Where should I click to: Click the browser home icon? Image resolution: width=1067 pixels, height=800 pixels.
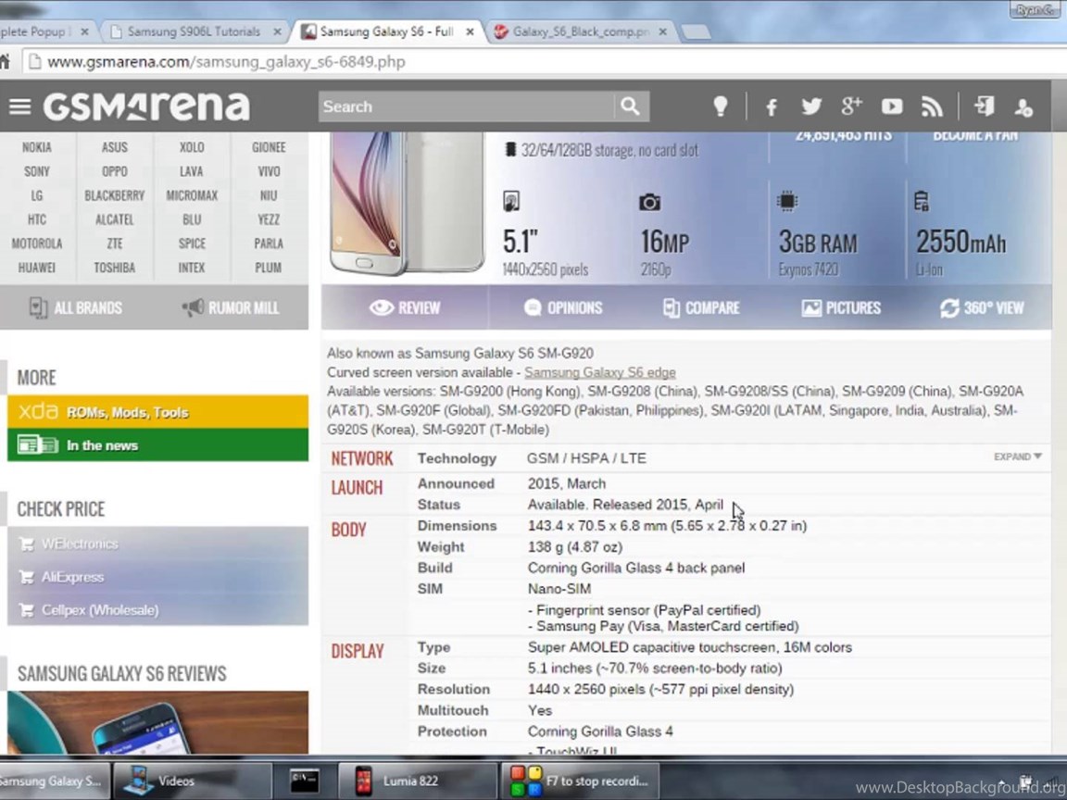(5, 62)
